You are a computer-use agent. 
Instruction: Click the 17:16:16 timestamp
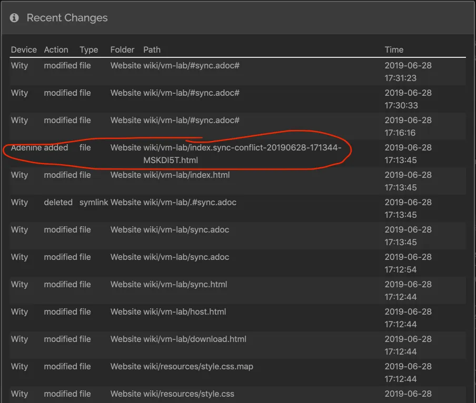click(400, 133)
